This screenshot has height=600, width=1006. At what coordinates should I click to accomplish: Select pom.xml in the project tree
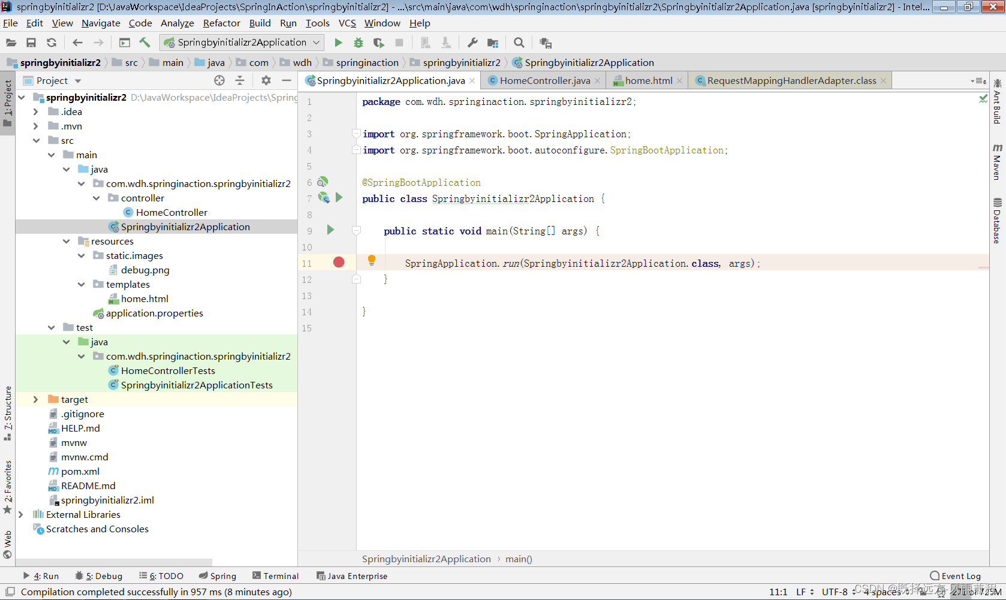point(80,471)
